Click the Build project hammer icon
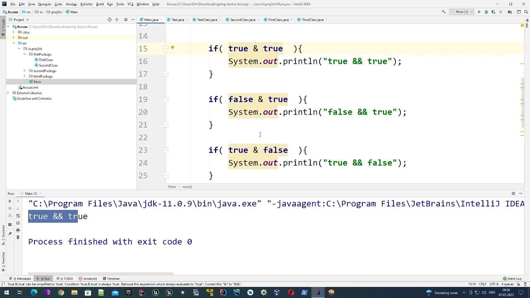530x298 pixels. pyautogui.click(x=444, y=12)
